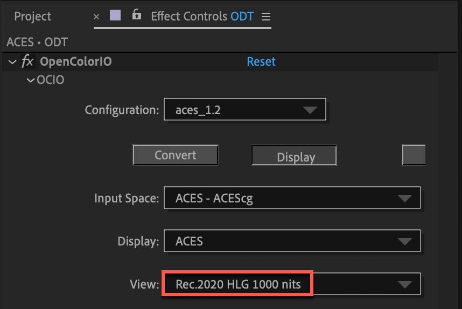Viewport: 462px width, 309px height.
Task: Click the purple layer color label swatch
Action: click(x=115, y=15)
